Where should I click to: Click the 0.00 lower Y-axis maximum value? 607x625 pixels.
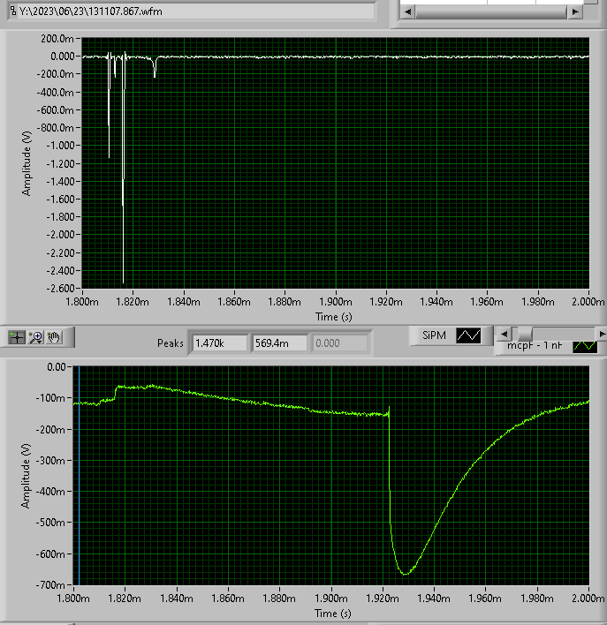(x=57, y=366)
